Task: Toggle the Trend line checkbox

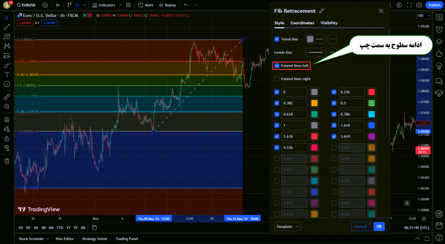Action: click(x=277, y=39)
